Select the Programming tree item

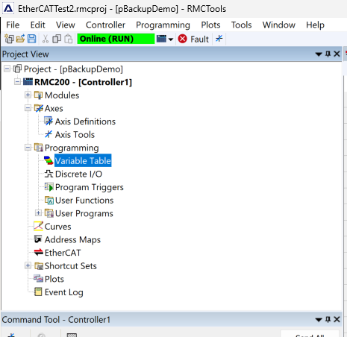point(72,148)
